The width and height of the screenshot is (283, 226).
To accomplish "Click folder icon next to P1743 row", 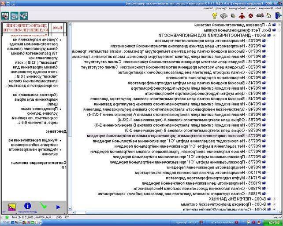I will [x=264, y=178].
